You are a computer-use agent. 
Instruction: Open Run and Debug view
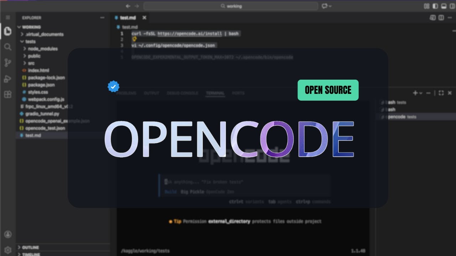(x=7, y=79)
